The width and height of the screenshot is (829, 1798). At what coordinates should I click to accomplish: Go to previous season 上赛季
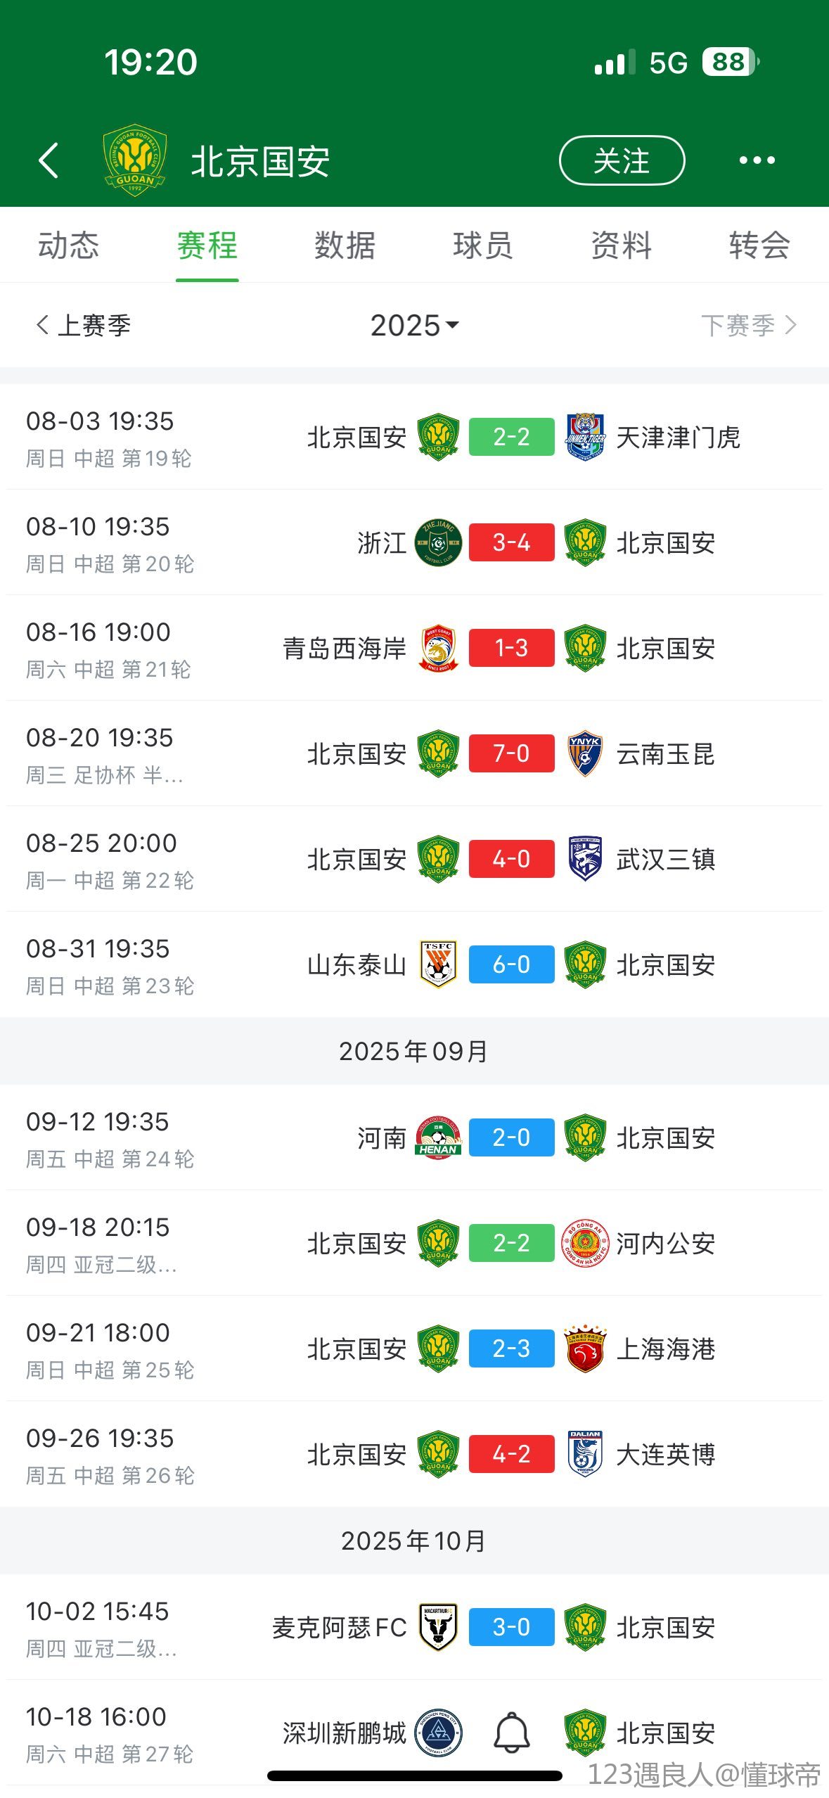click(x=84, y=325)
